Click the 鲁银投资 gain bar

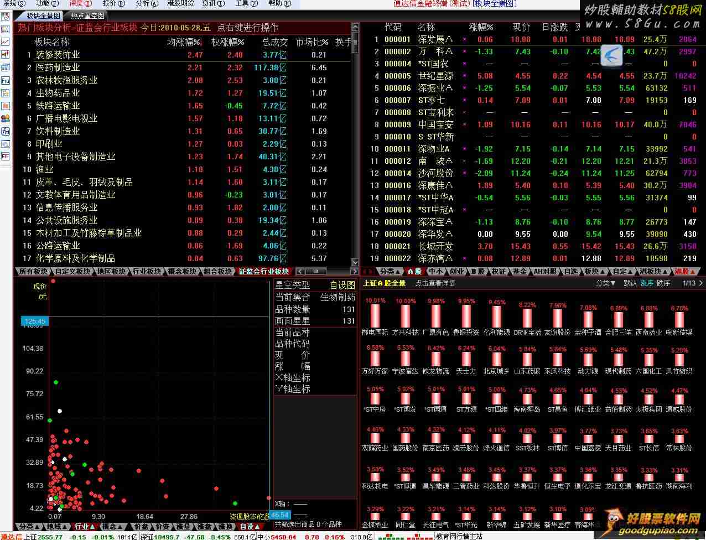point(466,316)
